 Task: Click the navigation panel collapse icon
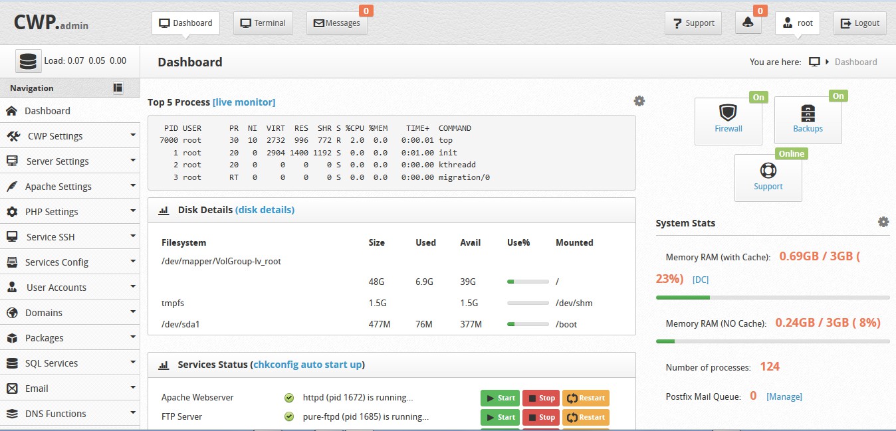point(118,88)
